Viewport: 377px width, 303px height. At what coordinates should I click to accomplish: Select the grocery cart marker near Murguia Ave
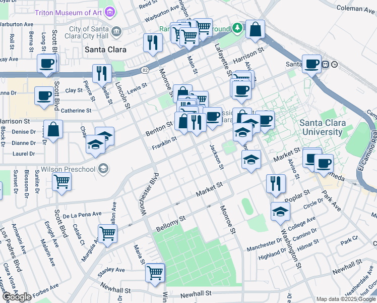tap(108, 235)
